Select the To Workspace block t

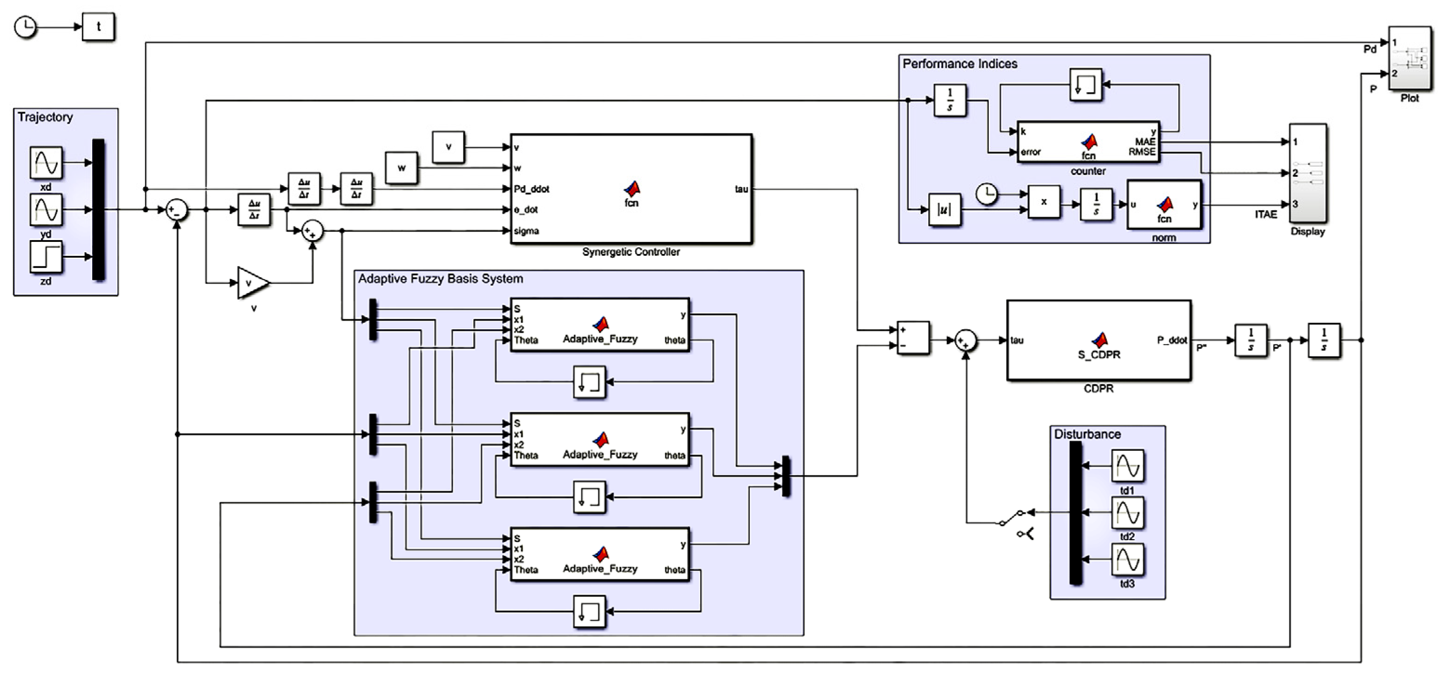99,27
